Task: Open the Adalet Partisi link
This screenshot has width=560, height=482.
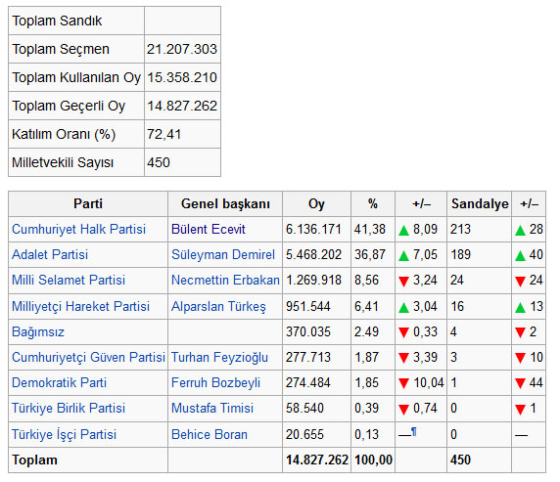Action: coord(50,254)
